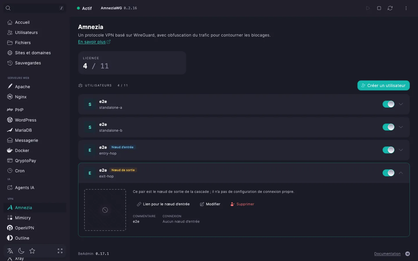Open the Documentation link
Image resolution: width=418 pixels, height=261 pixels.
[x=387, y=254]
